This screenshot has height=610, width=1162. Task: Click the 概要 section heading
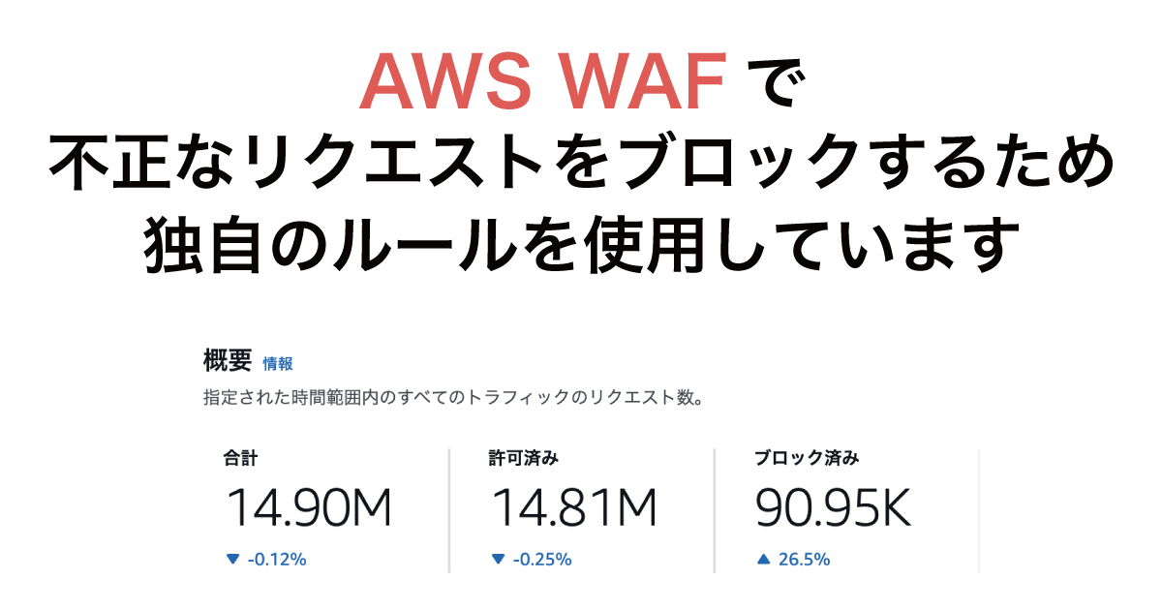pyautogui.click(x=227, y=362)
